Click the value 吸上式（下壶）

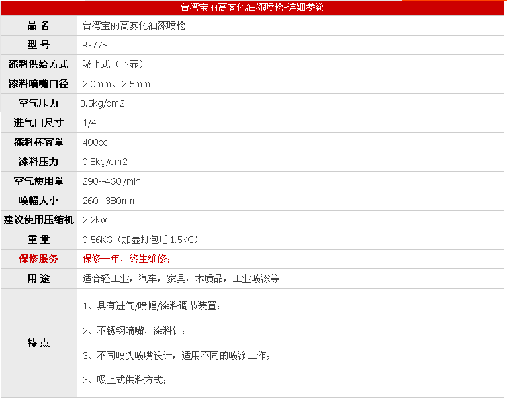click(x=113, y=64)
